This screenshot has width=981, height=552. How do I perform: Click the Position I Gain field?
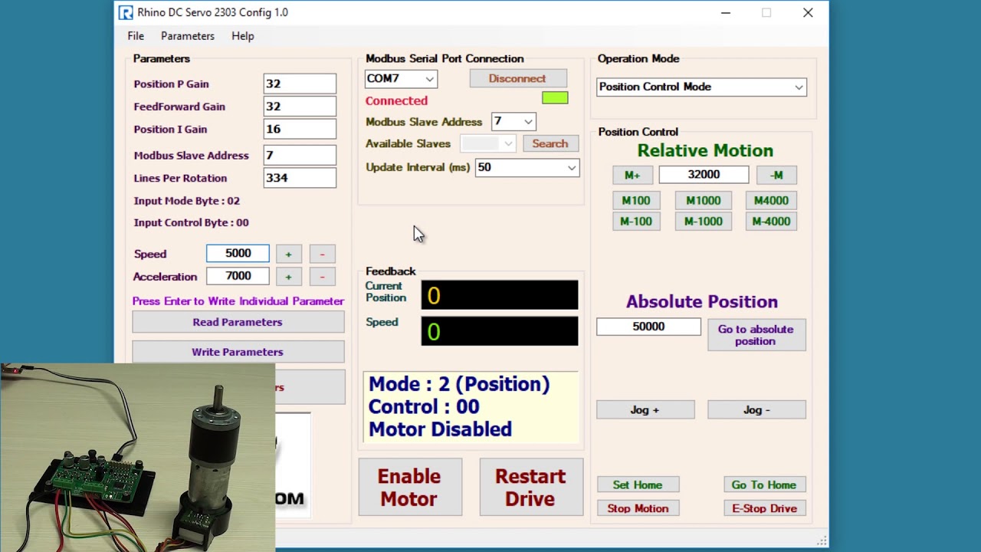click(300, 130)
